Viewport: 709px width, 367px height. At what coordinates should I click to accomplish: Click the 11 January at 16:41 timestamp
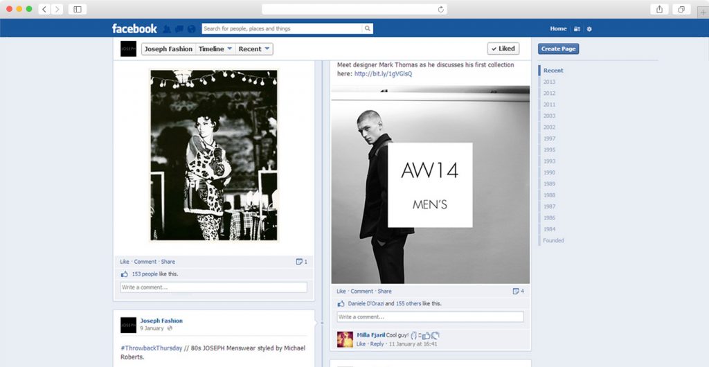coord(413,344)
